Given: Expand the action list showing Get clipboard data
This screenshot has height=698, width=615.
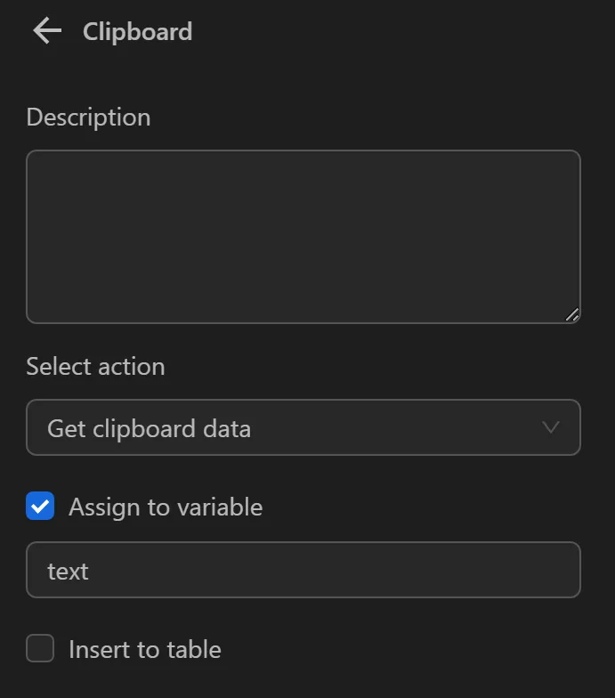Looking at the screenshot, I should (303, 428).
